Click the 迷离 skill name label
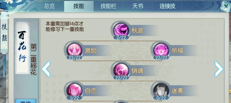Screen dimensions: 231x103 [177, 91]
